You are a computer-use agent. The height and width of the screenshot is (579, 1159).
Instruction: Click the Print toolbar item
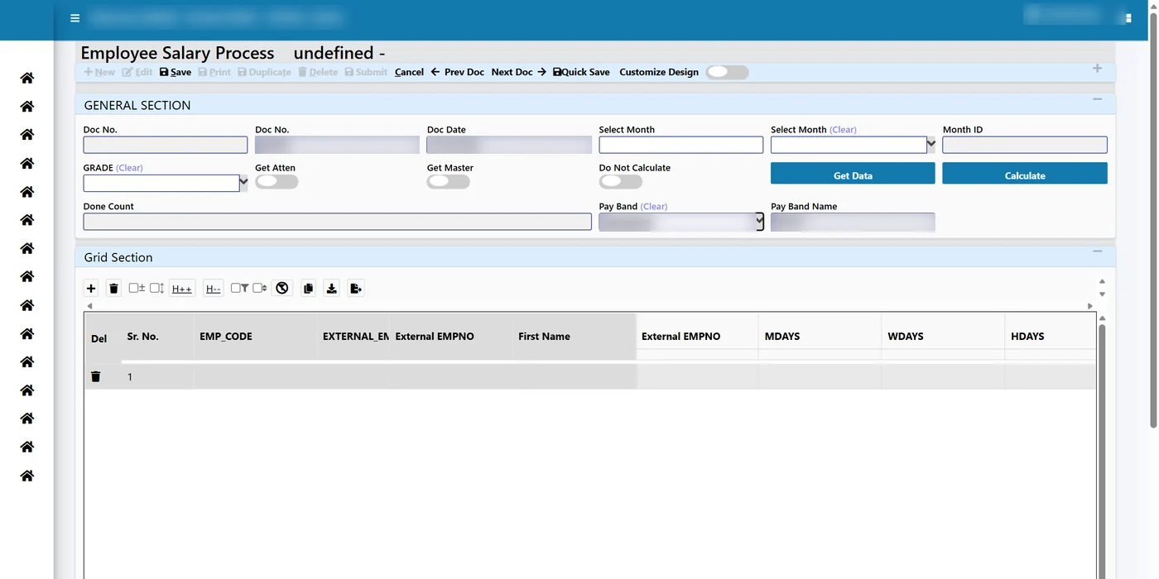click(214, 72)
